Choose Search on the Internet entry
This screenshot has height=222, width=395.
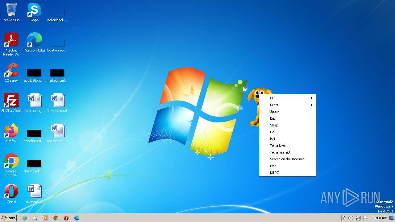(288, 159)
